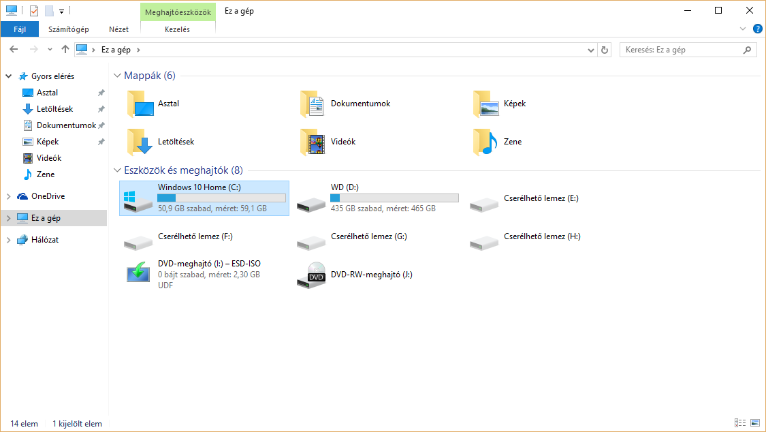Click the Properties quick access toolbar icon
The width and height of the screenshot is (766, 432).
[x=34, y=10]
